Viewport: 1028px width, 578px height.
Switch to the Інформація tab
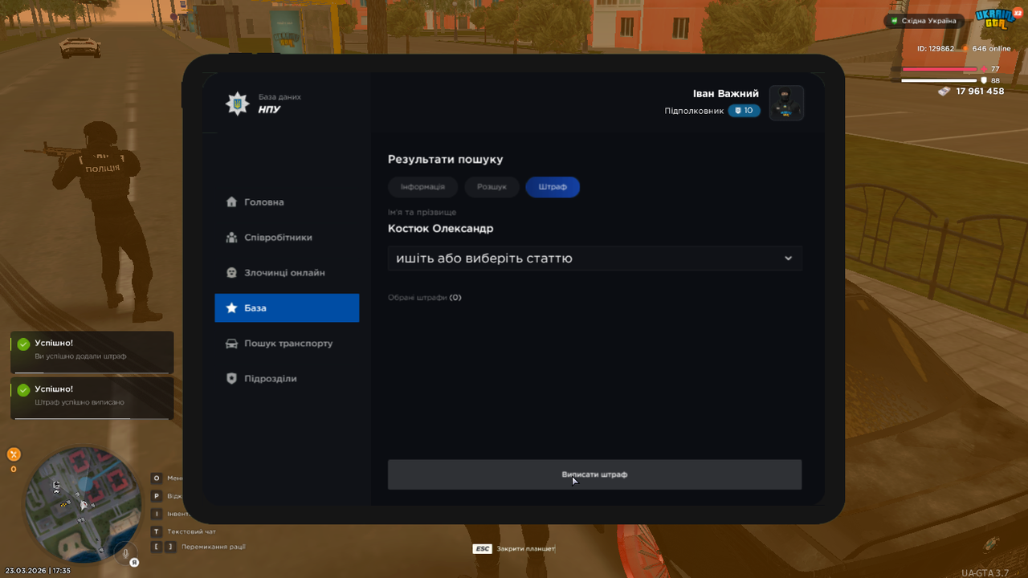click(422, 187)
